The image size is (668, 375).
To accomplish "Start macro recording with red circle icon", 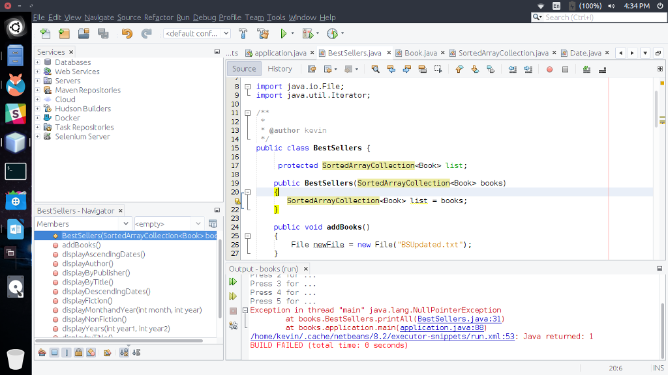I will pyautogui.click(x=549, y=69).
